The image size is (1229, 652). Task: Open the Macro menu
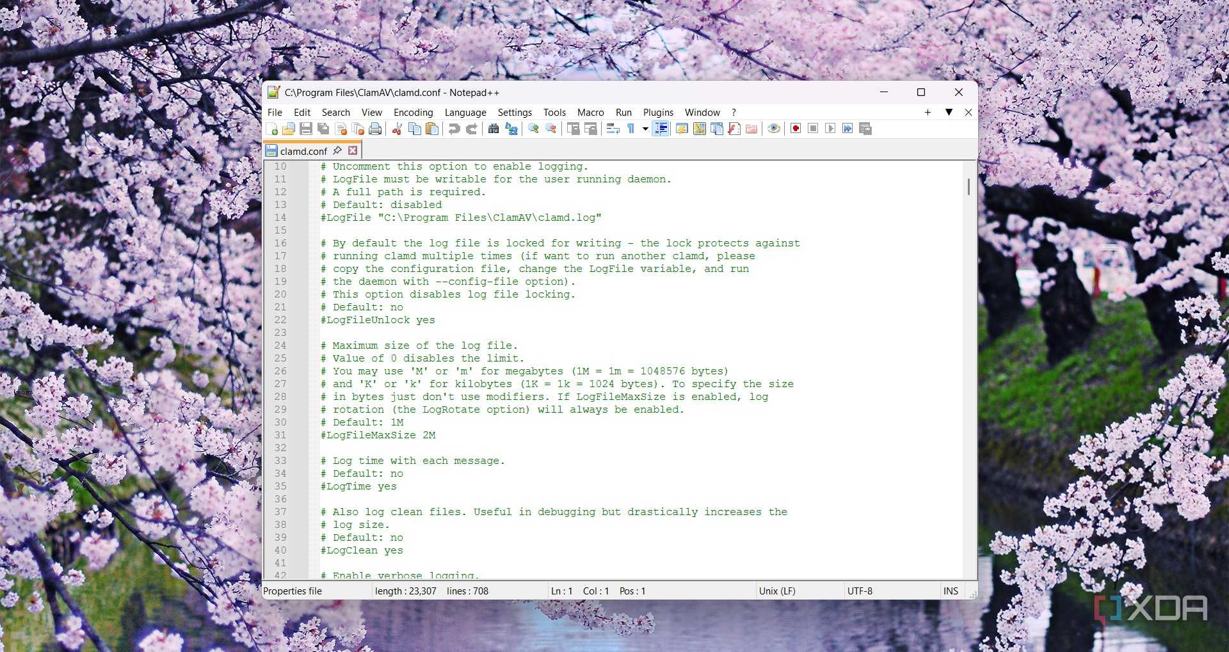[x=591, y=113]
